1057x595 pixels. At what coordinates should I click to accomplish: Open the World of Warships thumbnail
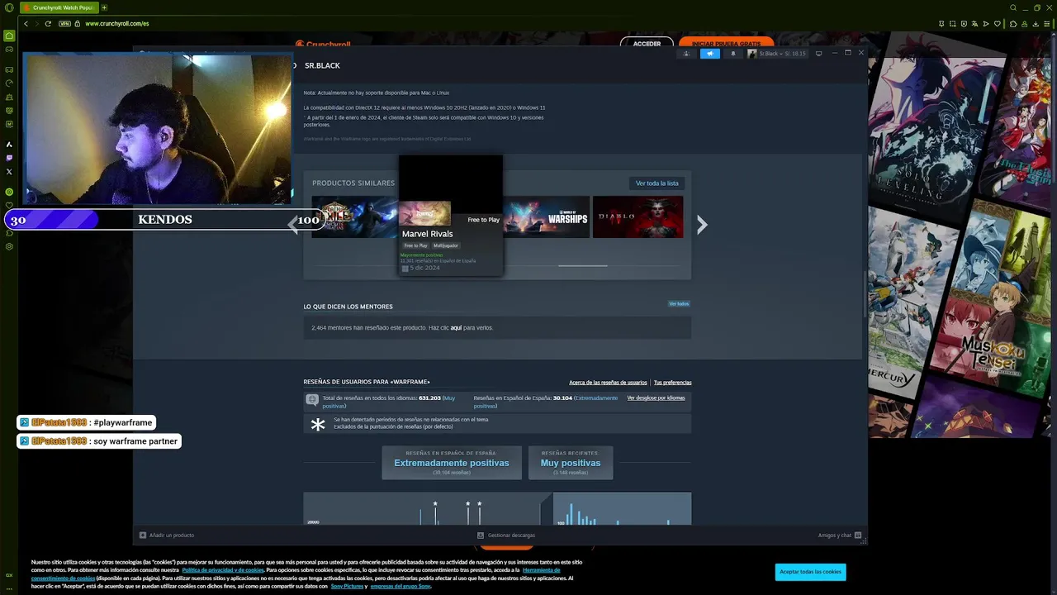(547, 217)
